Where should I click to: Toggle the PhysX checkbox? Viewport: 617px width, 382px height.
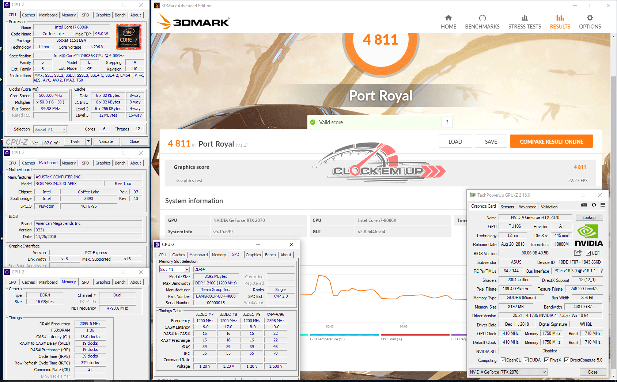tap(546, 360)
